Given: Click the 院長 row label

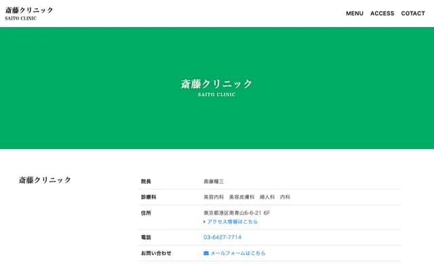Looking at the screenshot, I should [146, 182].
